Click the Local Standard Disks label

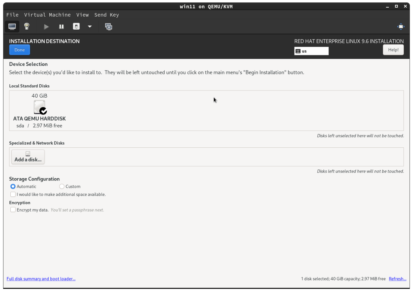[x=29, y=86]
